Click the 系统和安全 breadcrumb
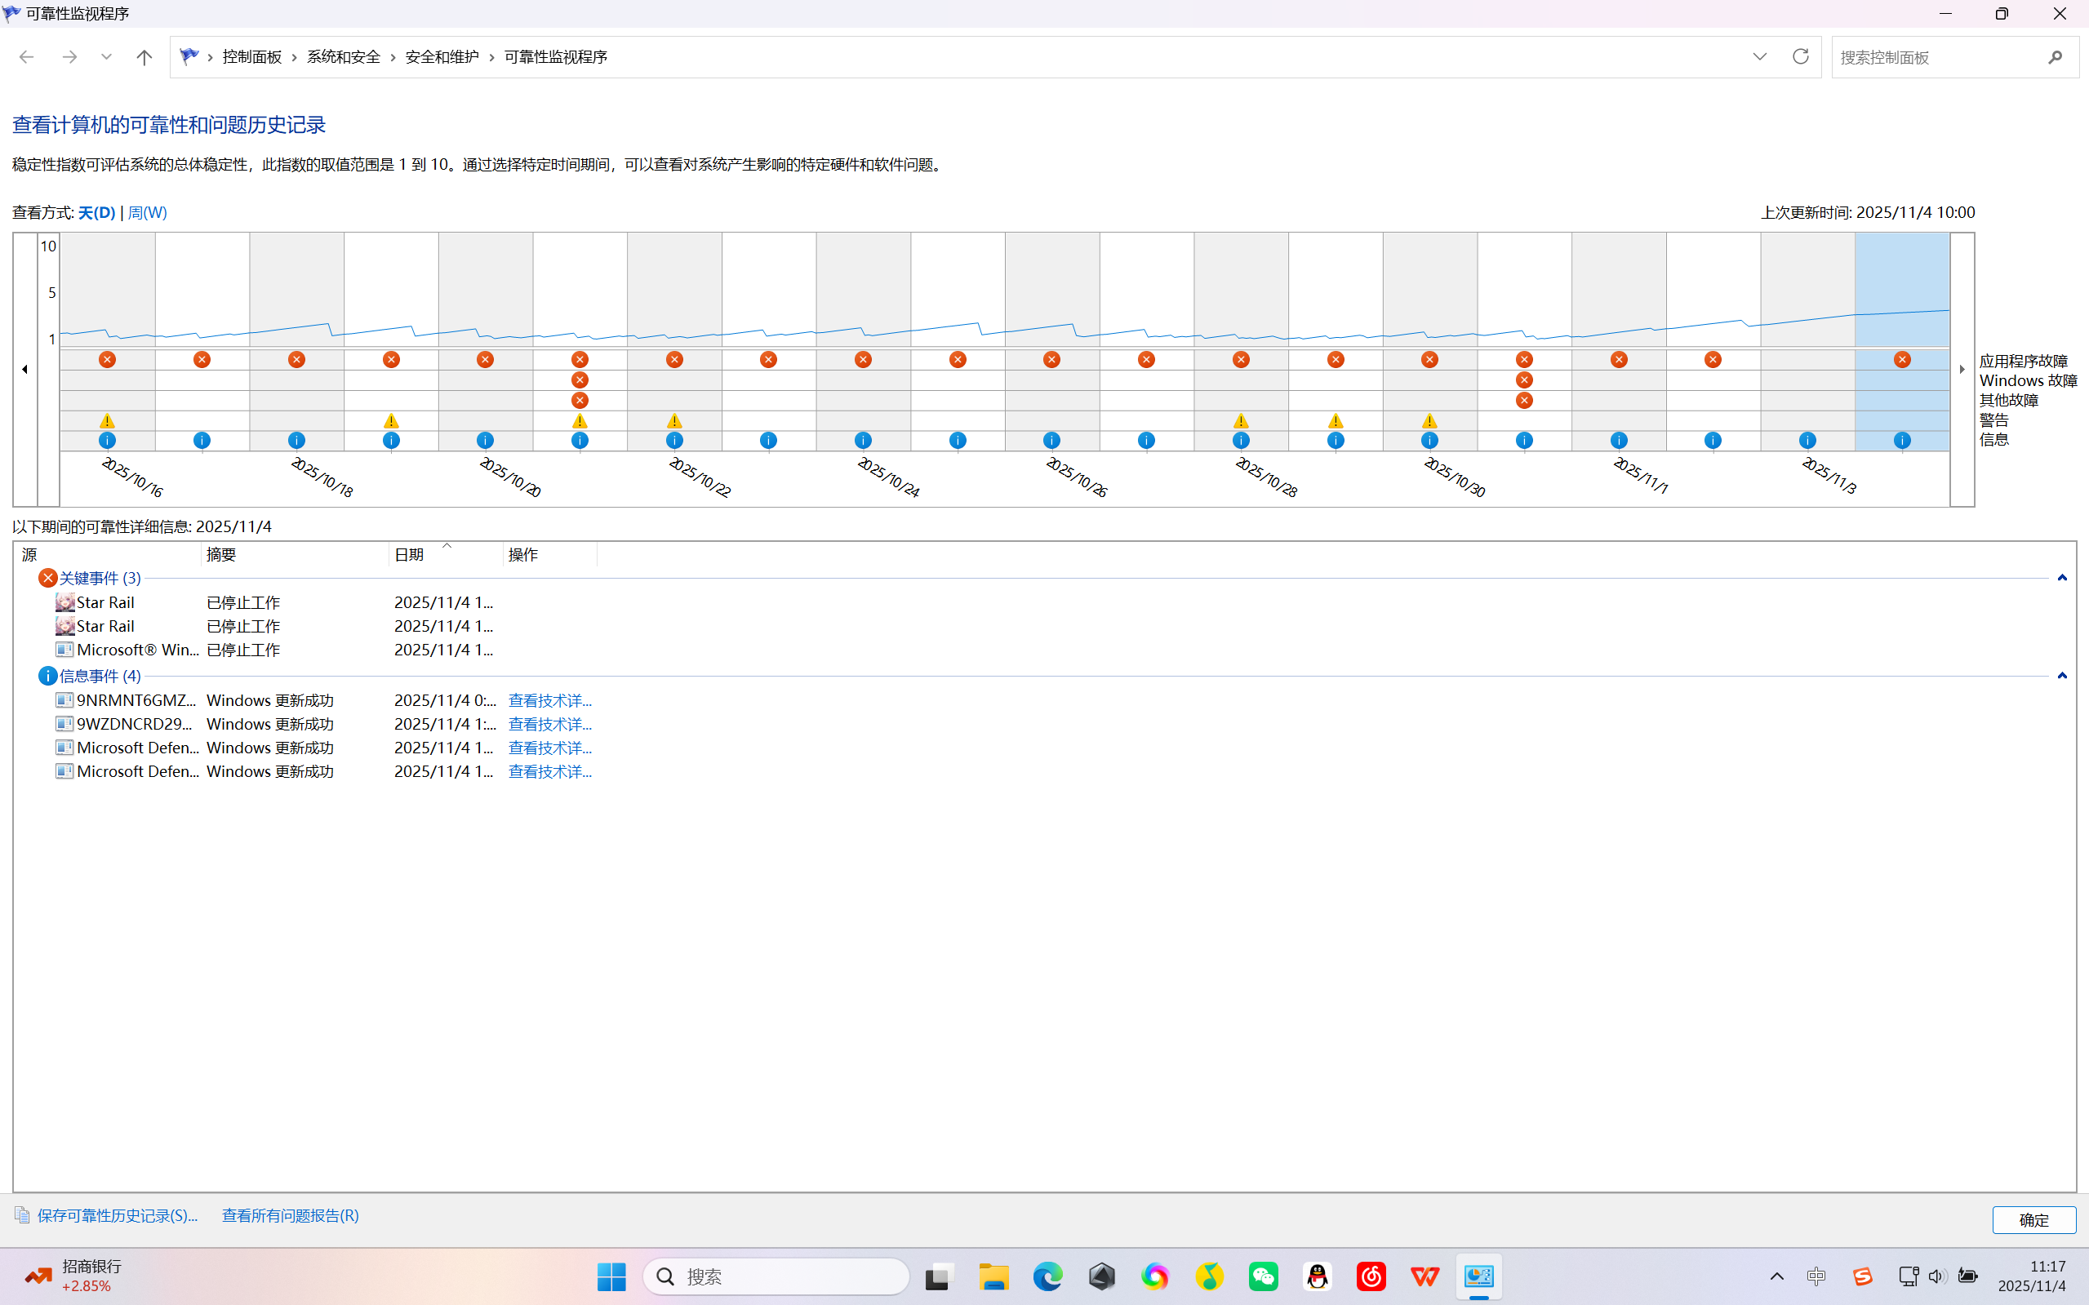This screenshot has height=1305, width=2089. [x=344, y=57]
